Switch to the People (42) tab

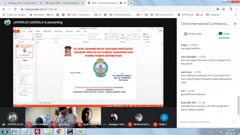point(193,34)
